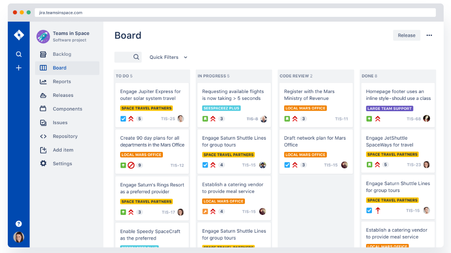This screenshot has height=253, width=451.
Task: Click the Teams in Space project avatar
Action: coord(43,37)
